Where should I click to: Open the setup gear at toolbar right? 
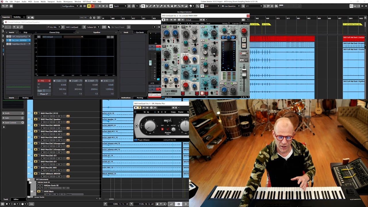[365, 6]
